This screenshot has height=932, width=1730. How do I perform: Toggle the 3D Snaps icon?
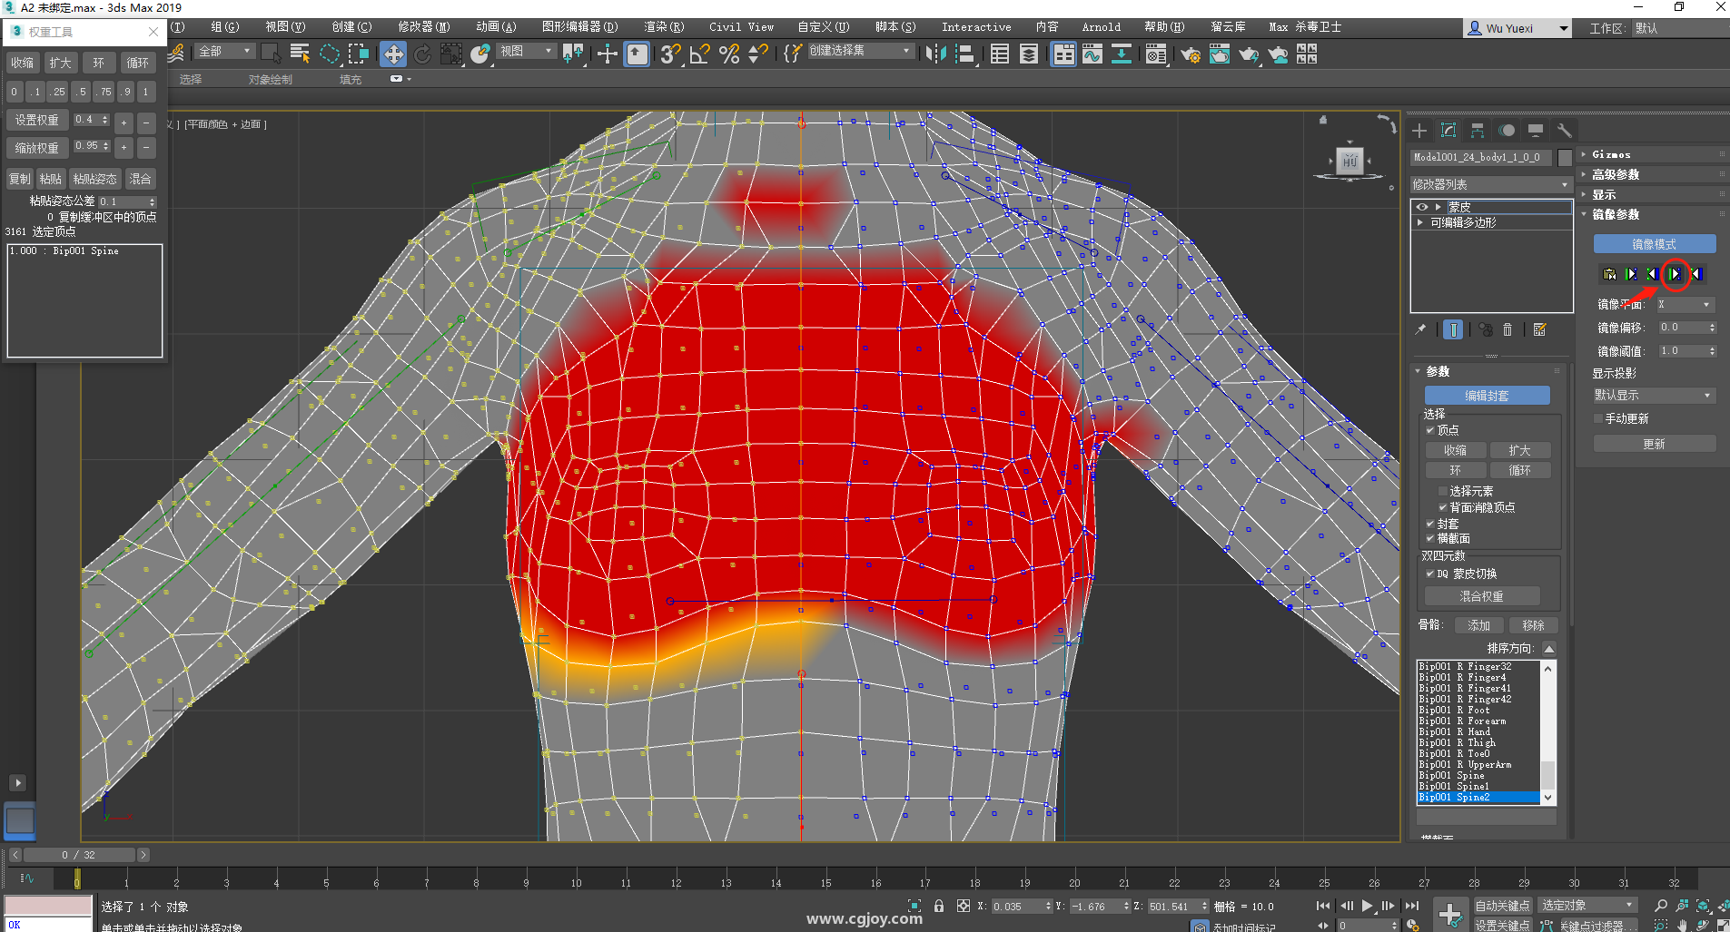[x=670, y=54]
